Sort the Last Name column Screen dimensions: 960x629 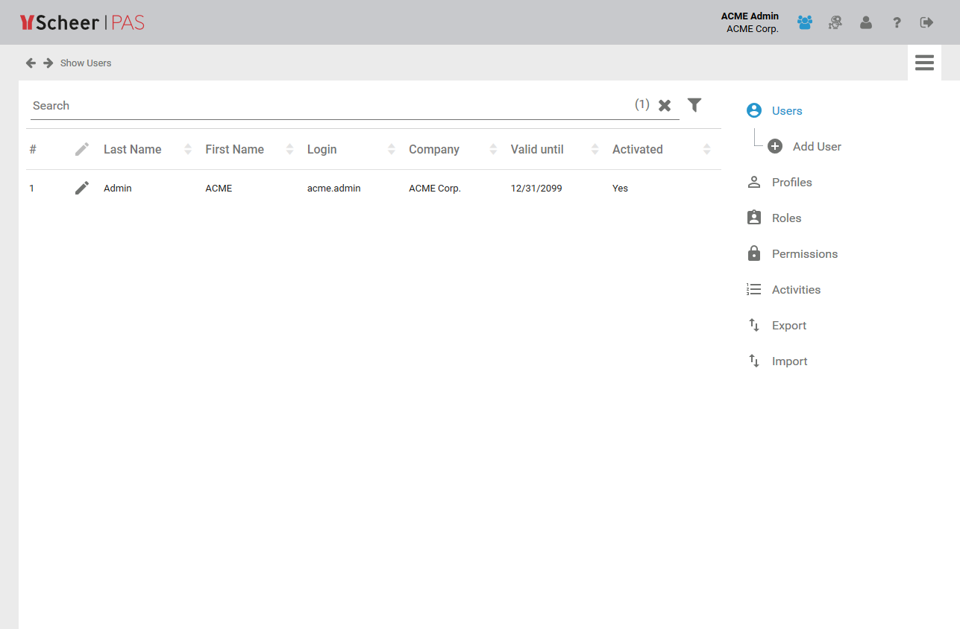tap(186, 149)
